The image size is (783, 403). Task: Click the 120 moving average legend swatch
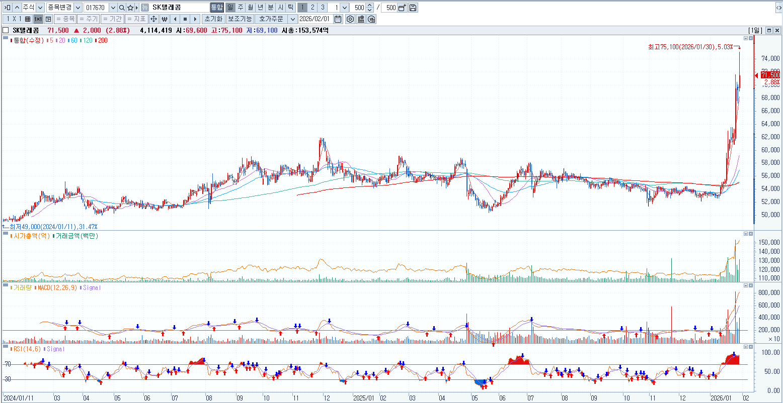pos(81,40)
